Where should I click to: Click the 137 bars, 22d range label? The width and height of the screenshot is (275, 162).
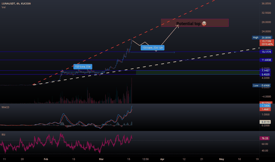coord(83,67)
